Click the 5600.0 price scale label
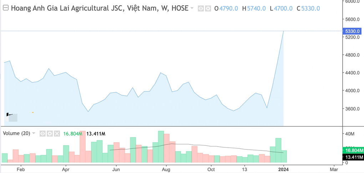This screenshot has width=364, height=173. [353, 19]
